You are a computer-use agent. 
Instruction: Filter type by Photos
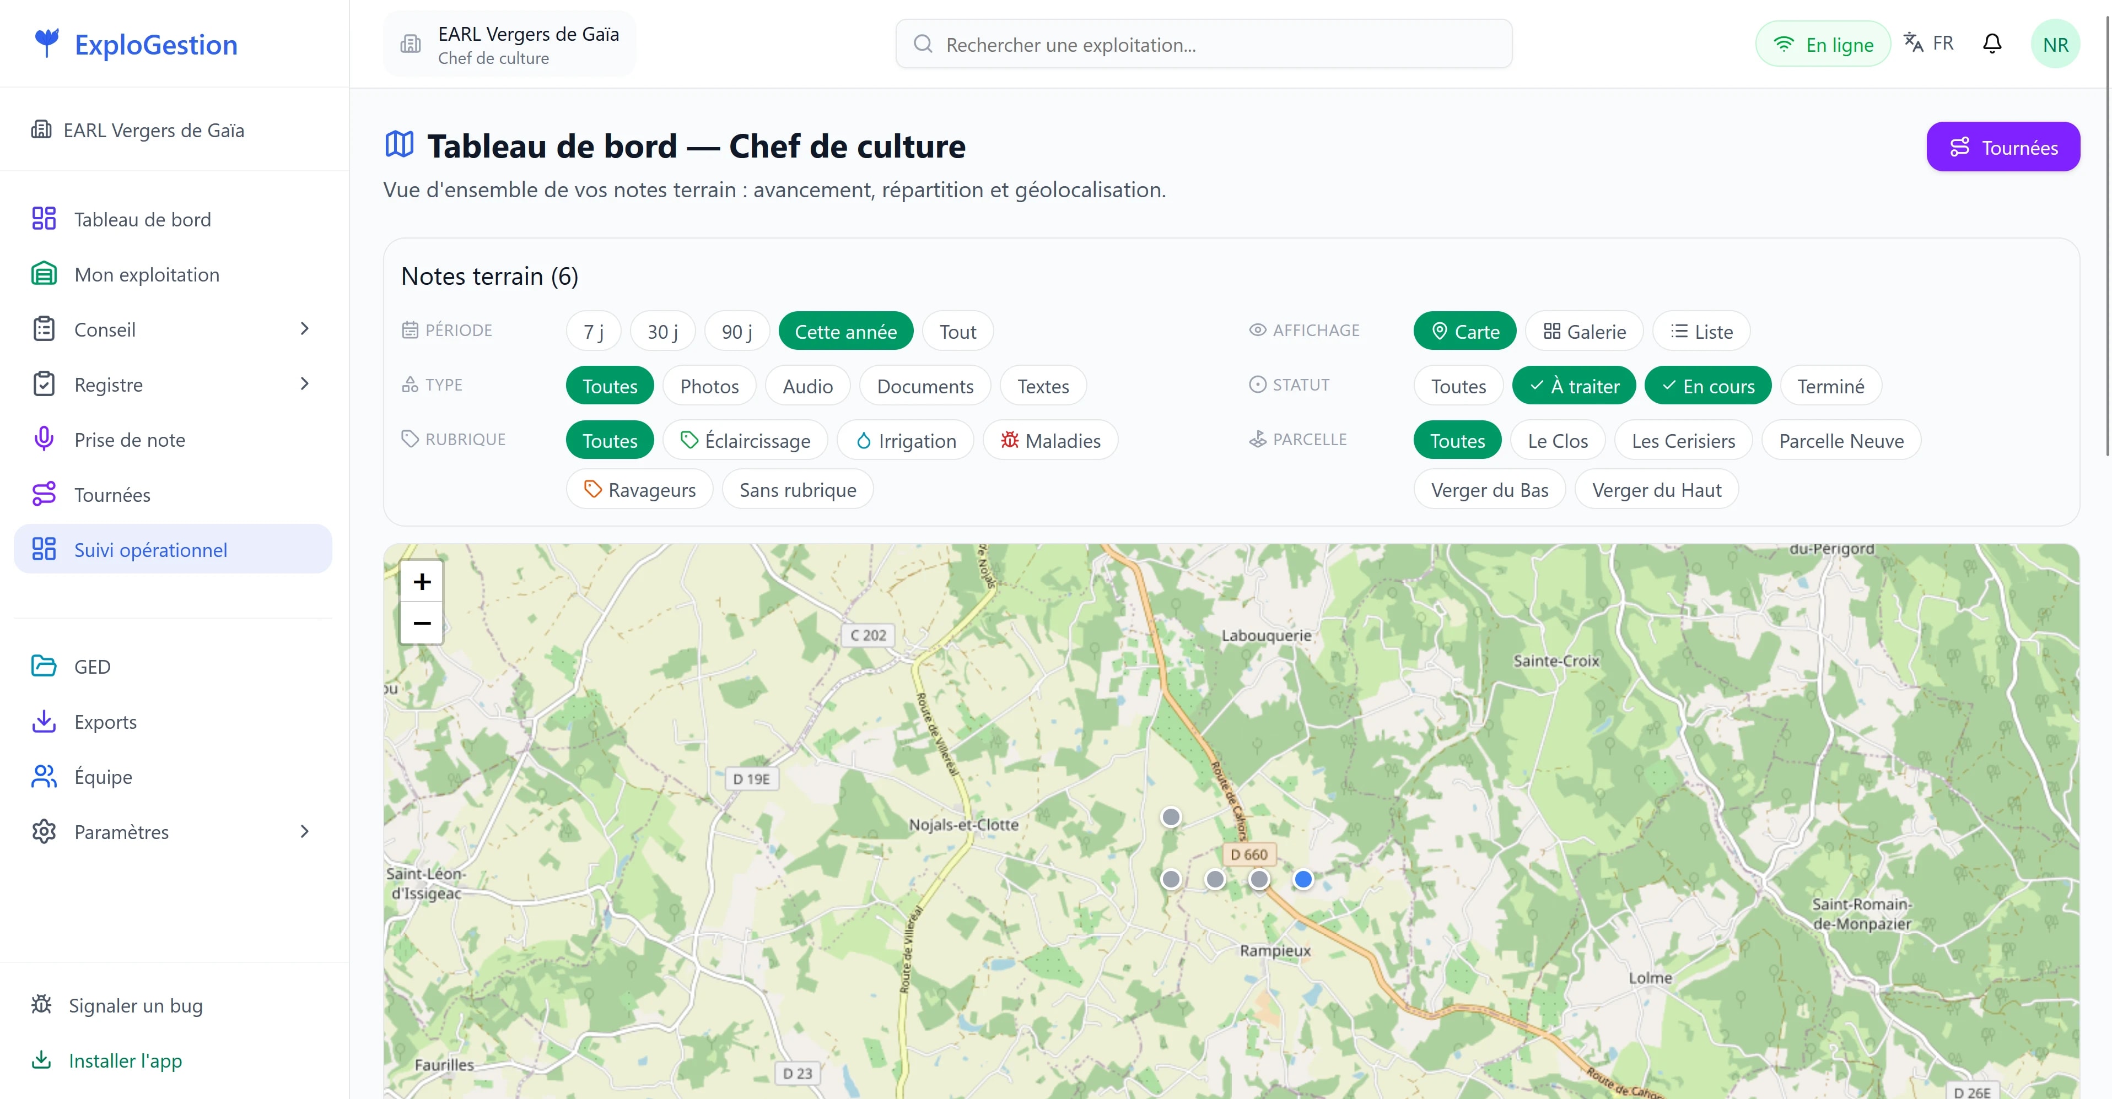[x=709, y=385]
